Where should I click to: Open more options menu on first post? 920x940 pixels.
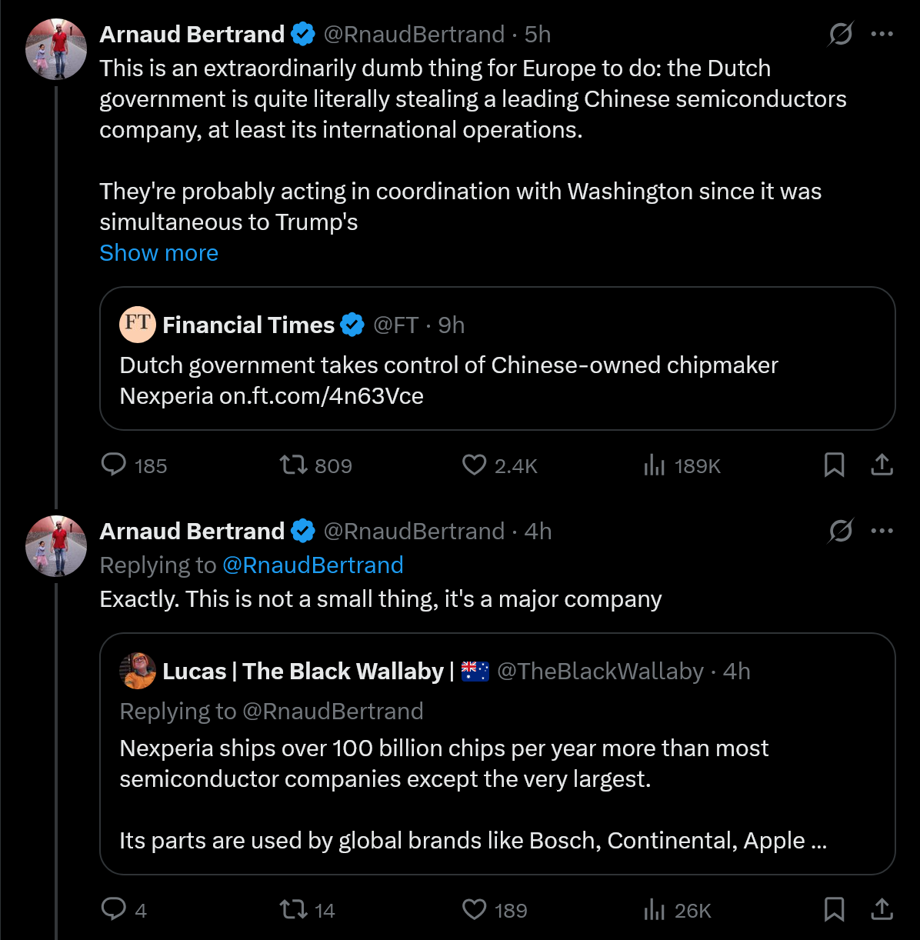point(882,34)
